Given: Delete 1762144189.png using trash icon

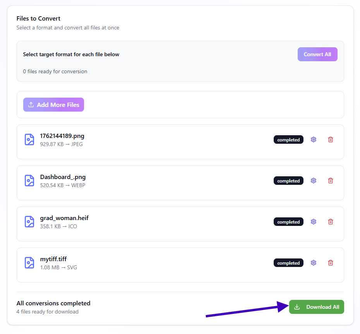Looking at the screenshot, I should coord(331,139).
